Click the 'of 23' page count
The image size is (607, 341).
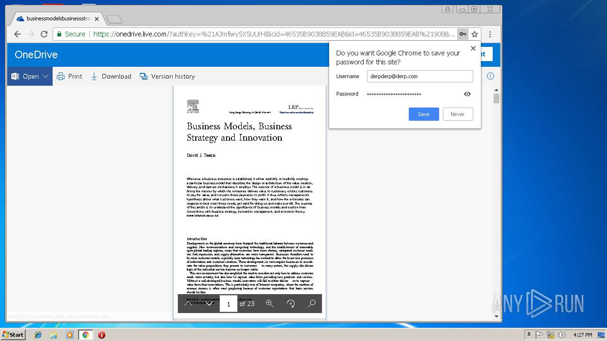pos(247,304)
